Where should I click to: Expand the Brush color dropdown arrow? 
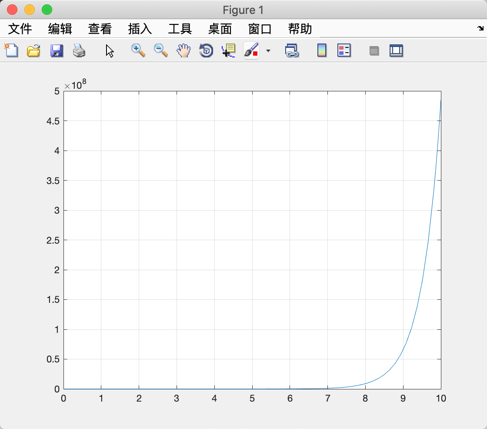pos(268,50)
